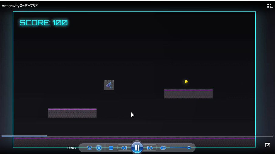Enter full screen with the arrow icon
This screenshot has height=154, width=275.
click(267, 145)
